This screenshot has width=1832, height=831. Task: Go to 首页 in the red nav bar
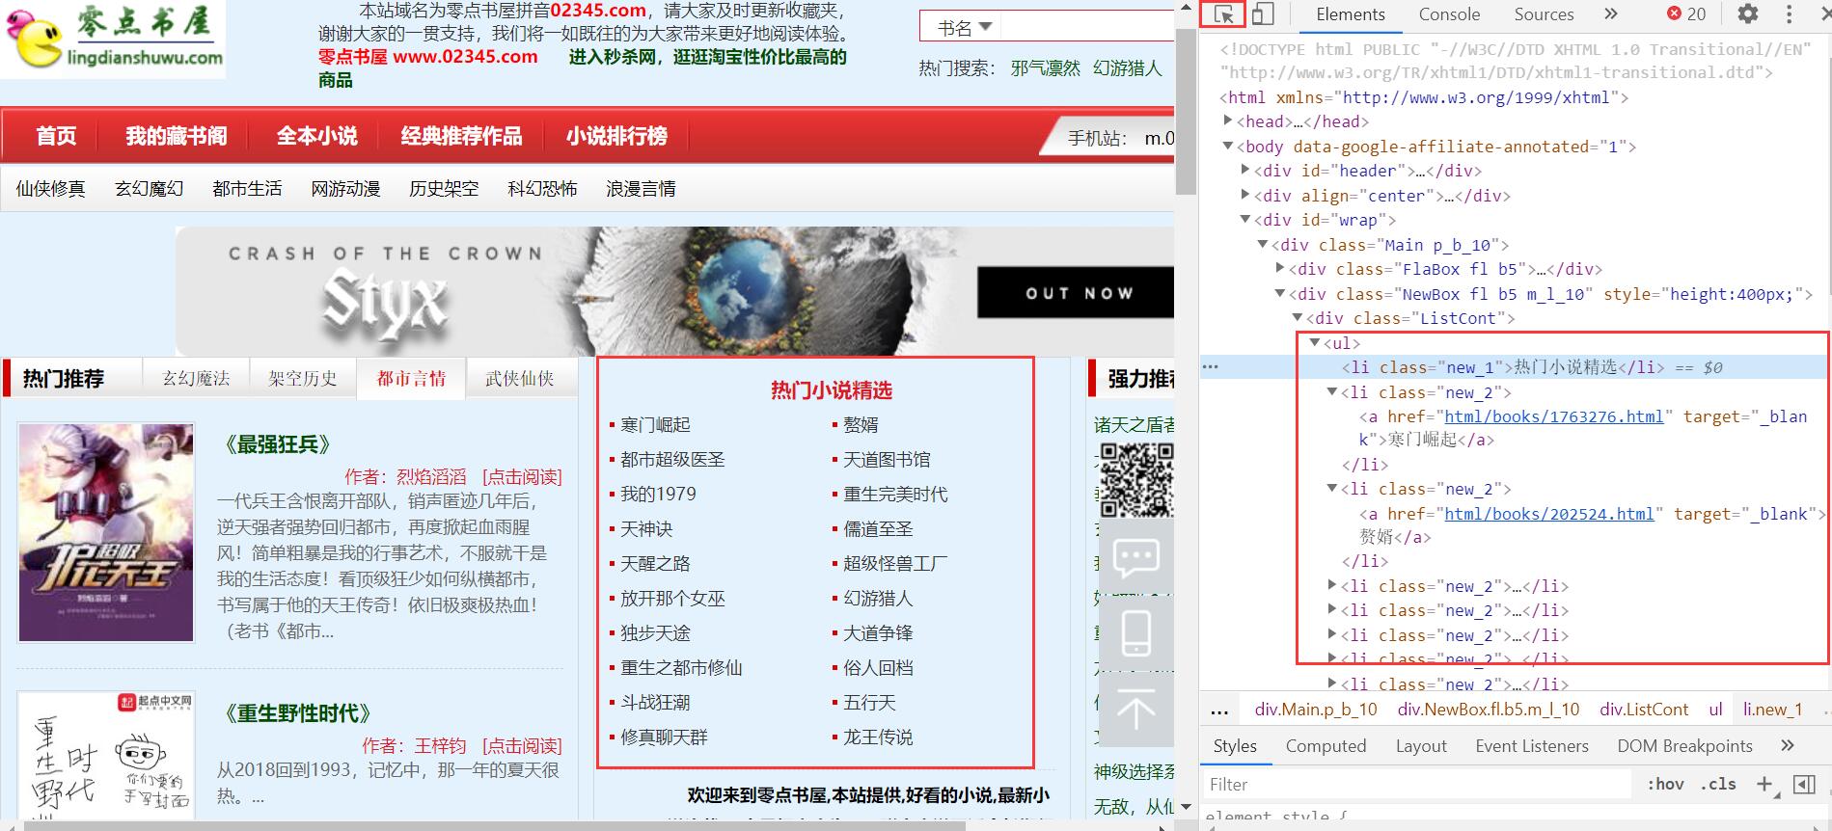click(x=56, y=136)
